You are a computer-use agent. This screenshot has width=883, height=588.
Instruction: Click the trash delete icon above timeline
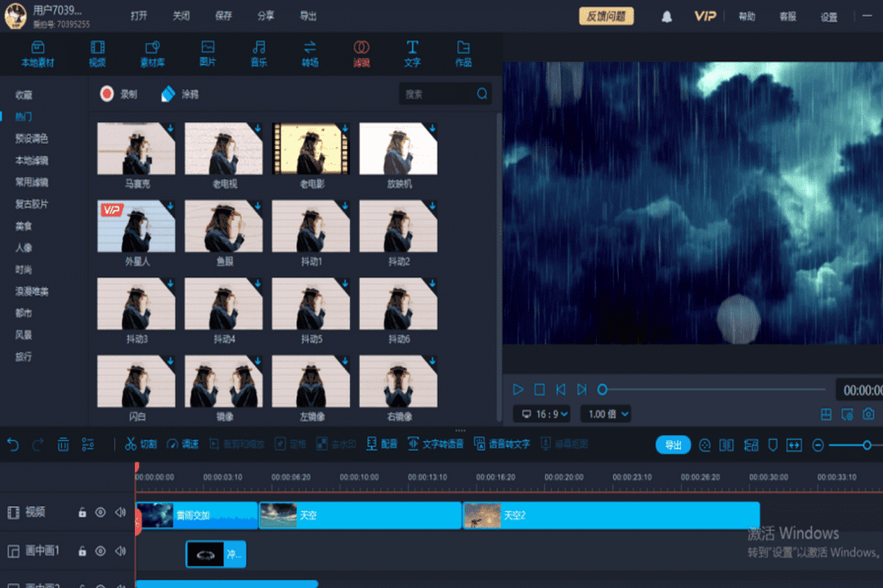point(62,443)
